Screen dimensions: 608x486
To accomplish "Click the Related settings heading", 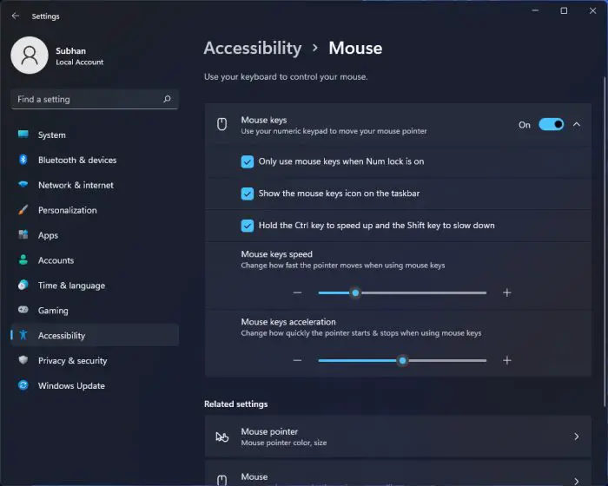I will 235,404.
